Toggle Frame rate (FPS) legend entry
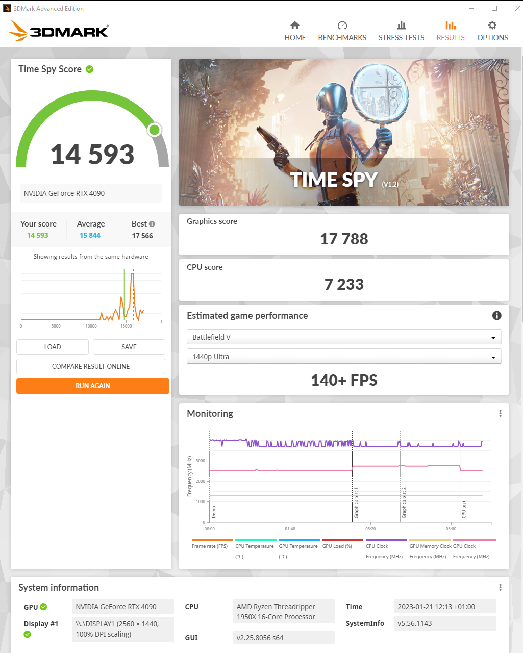The height and width of the screenshot is (653, 523). pos(212,544)
